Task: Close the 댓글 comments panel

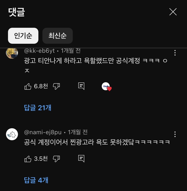Action: 173,12
